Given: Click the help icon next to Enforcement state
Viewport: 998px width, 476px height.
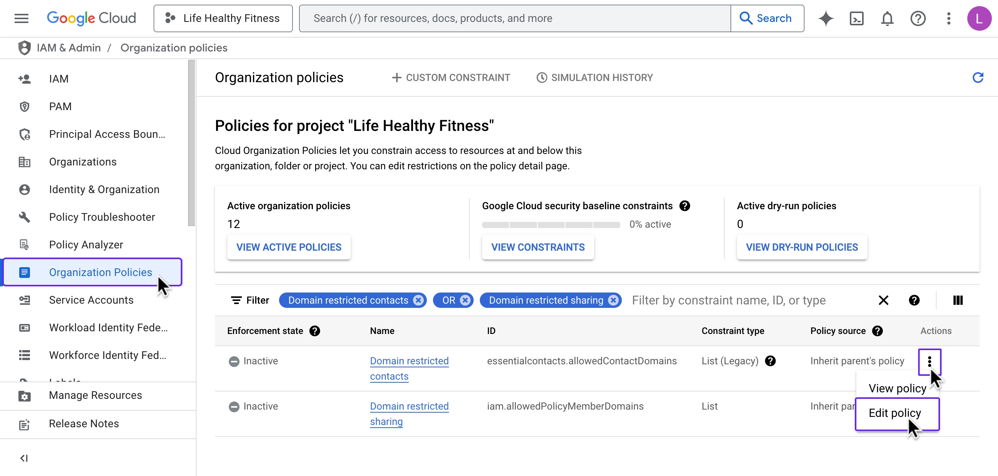Looking at the screenshot, I should click(315, 331).
